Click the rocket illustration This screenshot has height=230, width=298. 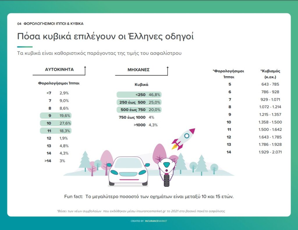[x=183, y=139]
